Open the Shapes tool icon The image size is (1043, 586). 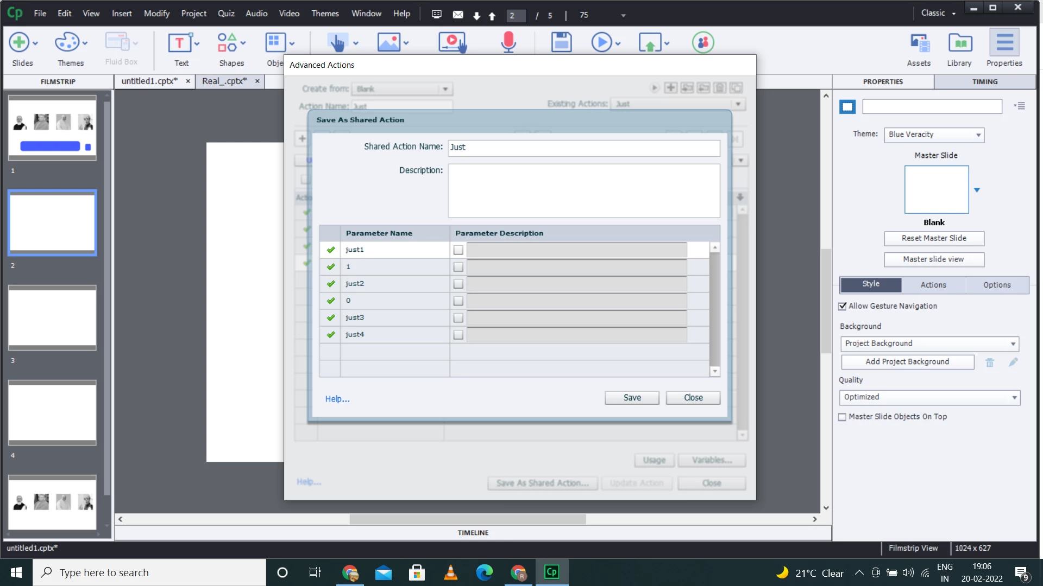click(x=227, y=42)
